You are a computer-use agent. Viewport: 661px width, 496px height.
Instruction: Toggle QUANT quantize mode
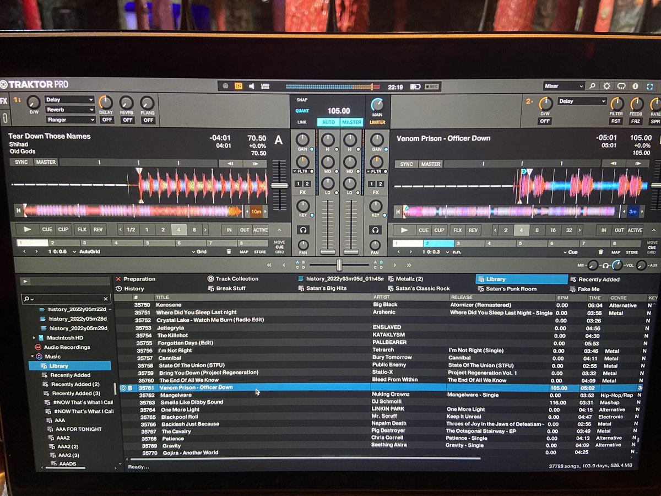[302, 111]
